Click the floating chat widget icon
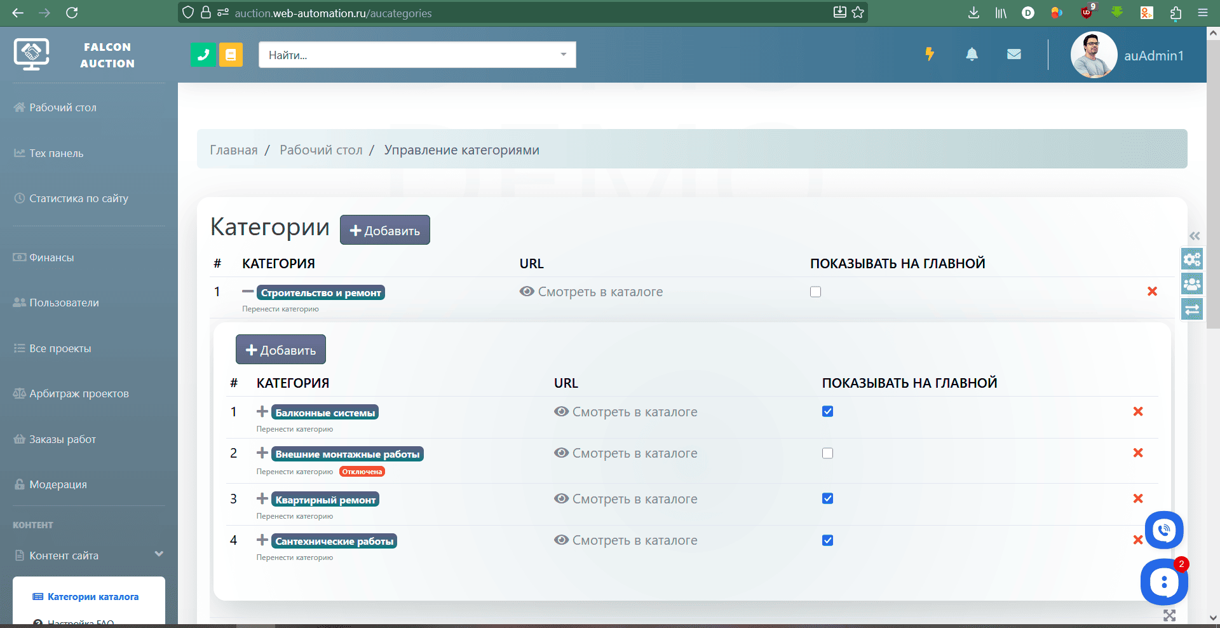 coord(1163,582)
